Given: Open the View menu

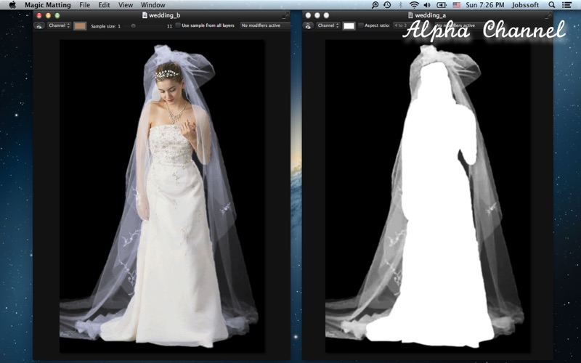Looking at the screenshot, I should [126, 5].
